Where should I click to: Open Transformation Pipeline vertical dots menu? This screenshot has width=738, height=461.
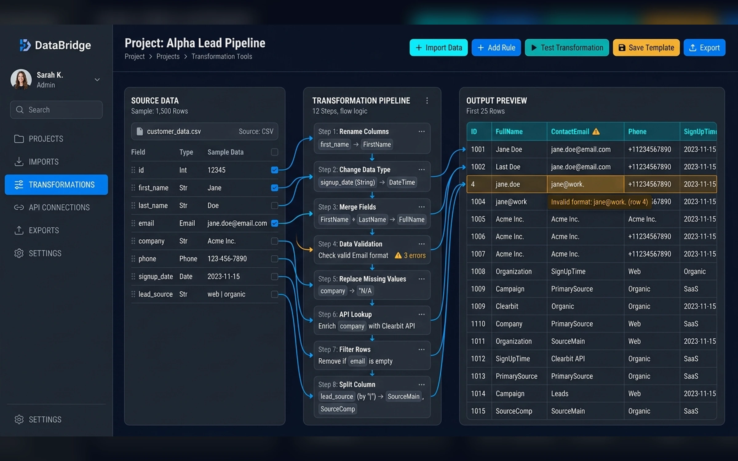427,101
